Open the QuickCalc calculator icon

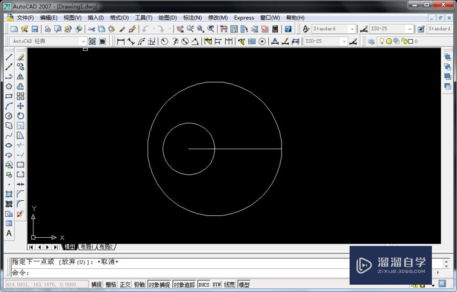click(275, 29)
